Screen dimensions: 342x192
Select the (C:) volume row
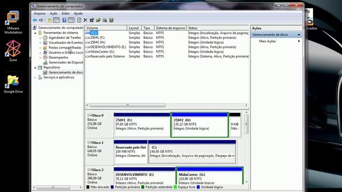[x=167, y=33]
